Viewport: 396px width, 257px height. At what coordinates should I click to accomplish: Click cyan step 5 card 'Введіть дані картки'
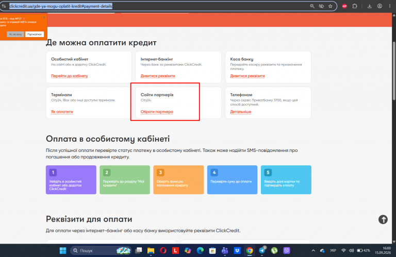pos(286,180)
